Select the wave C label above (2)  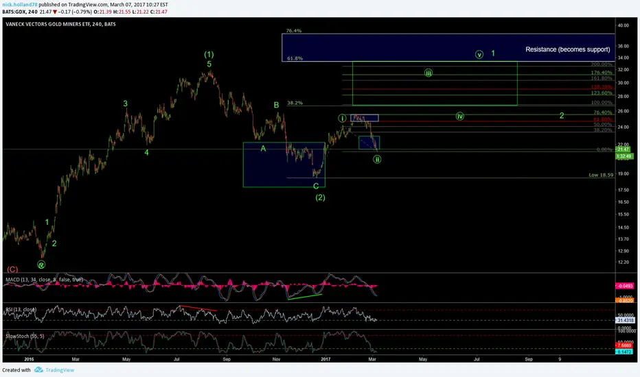click(316, 186)
